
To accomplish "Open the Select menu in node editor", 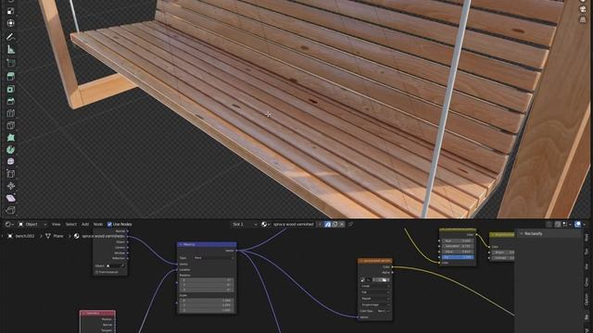I will [x=70, y=224].
